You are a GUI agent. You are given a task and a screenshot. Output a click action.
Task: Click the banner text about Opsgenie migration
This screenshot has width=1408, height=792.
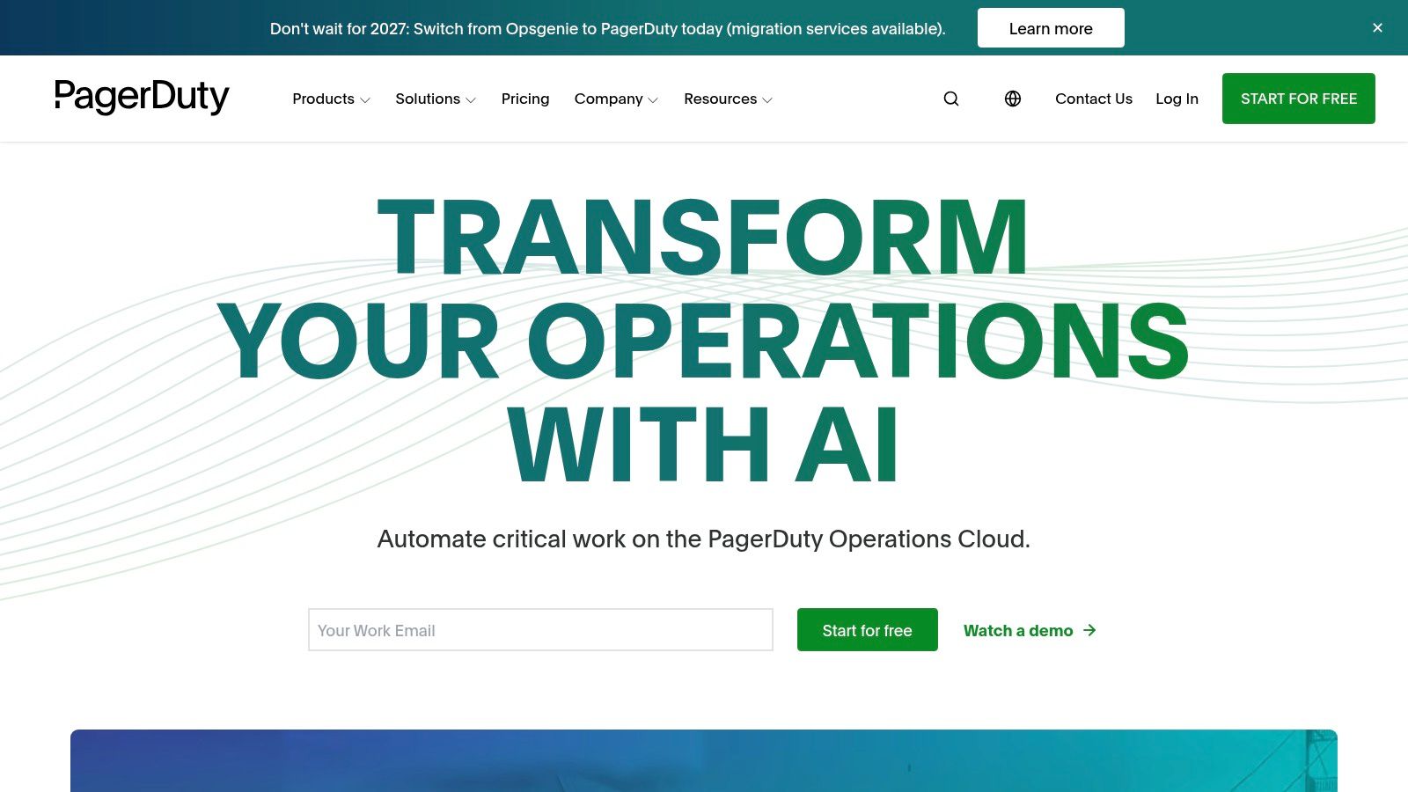coord(608,29)
